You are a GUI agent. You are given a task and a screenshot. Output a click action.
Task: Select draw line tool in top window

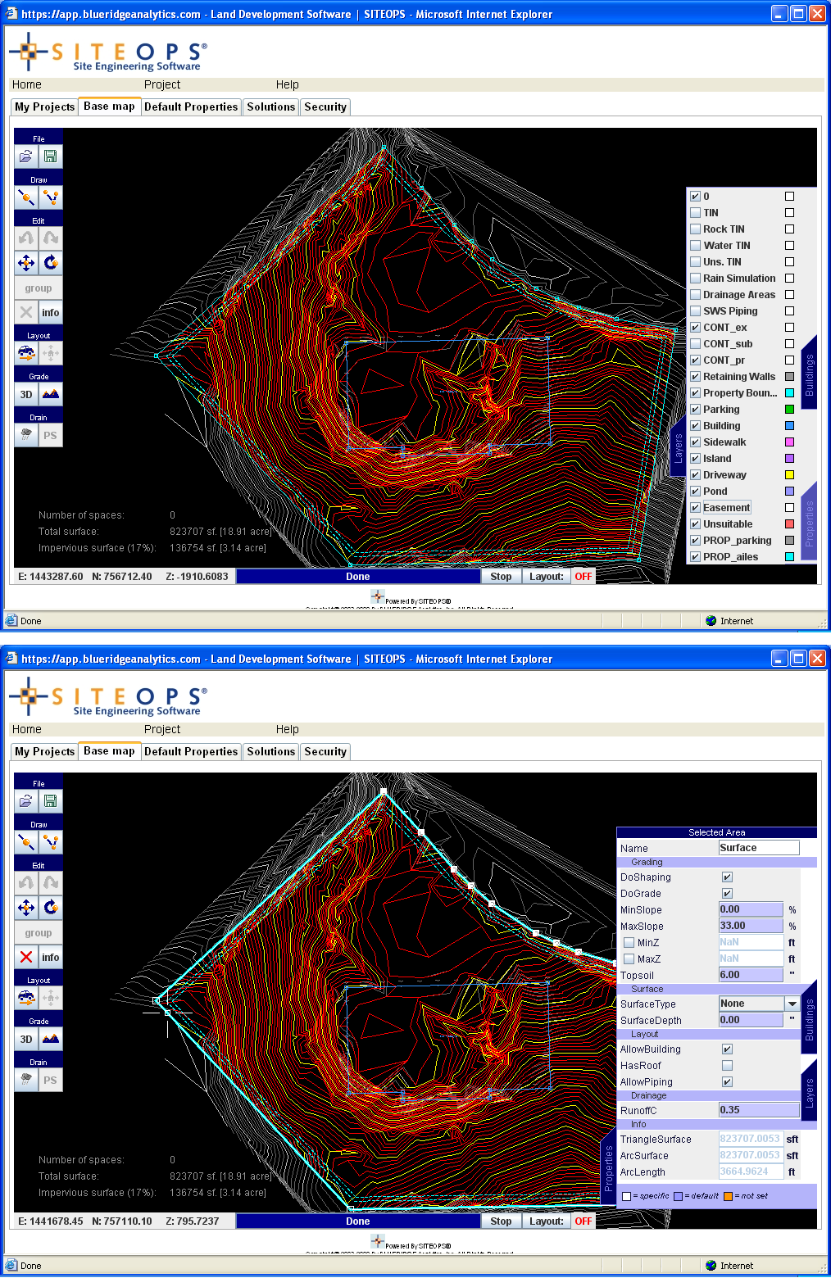click(26, 197)
